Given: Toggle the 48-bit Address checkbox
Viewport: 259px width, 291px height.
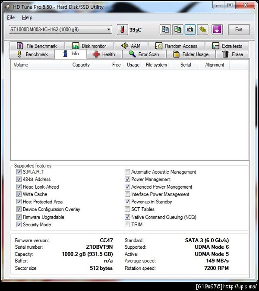Looking at the screenshot, I should click(x=19, y=179).
